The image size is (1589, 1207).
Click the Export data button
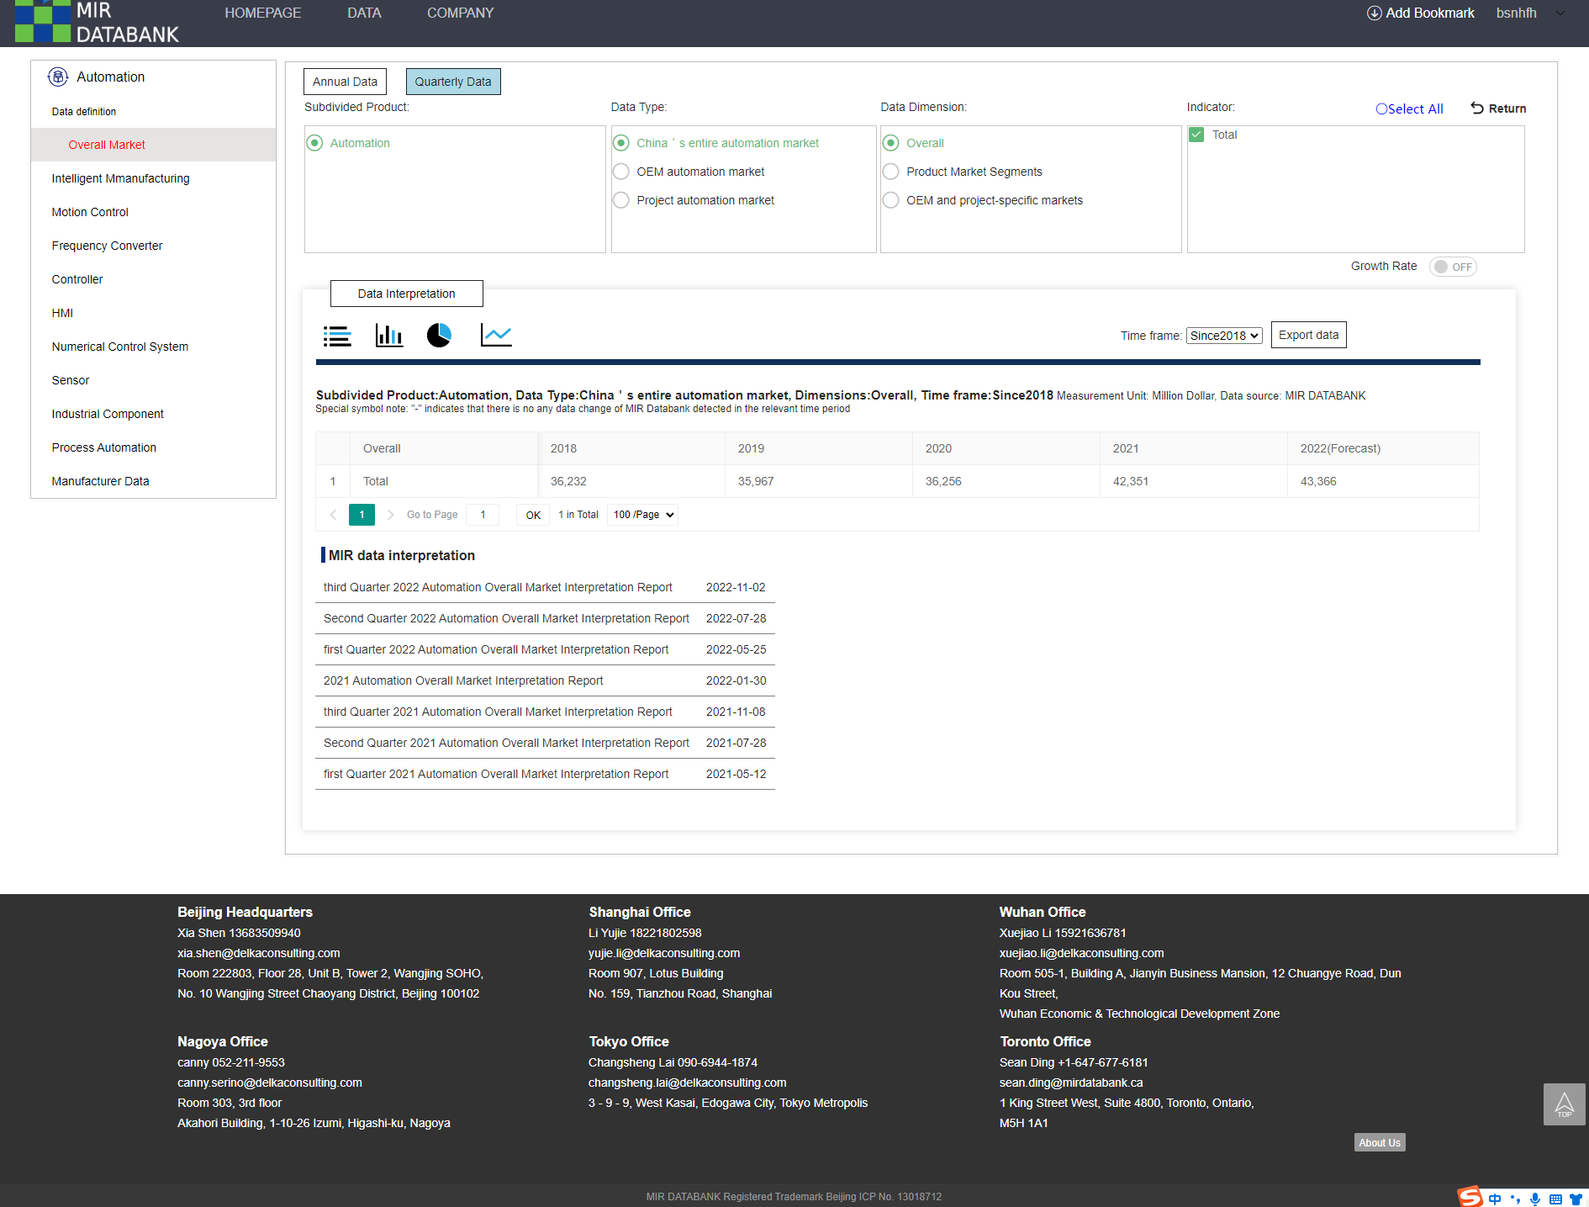click(x=1308, y=334)
